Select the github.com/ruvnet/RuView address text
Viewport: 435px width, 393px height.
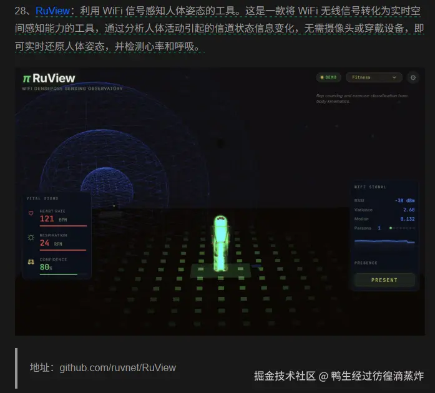[117, 367]
